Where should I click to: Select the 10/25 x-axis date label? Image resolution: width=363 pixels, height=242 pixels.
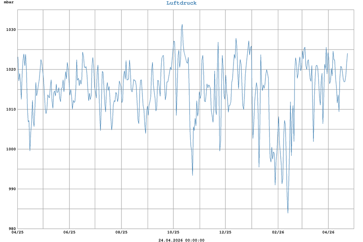[x=173, y=232]
